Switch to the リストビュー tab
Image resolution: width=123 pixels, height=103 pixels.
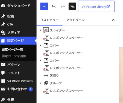point(49,20)
